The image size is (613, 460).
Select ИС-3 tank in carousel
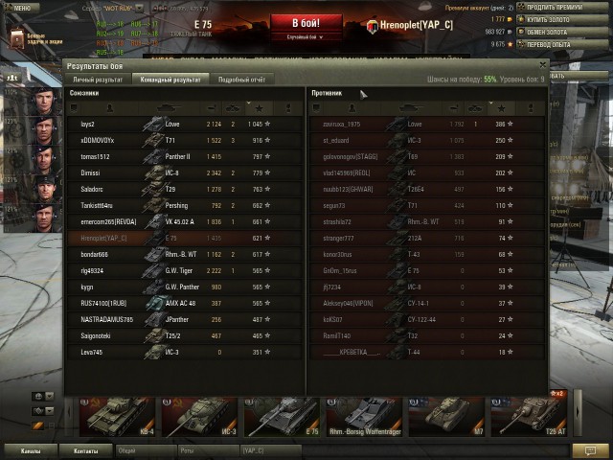coord(199,417)
